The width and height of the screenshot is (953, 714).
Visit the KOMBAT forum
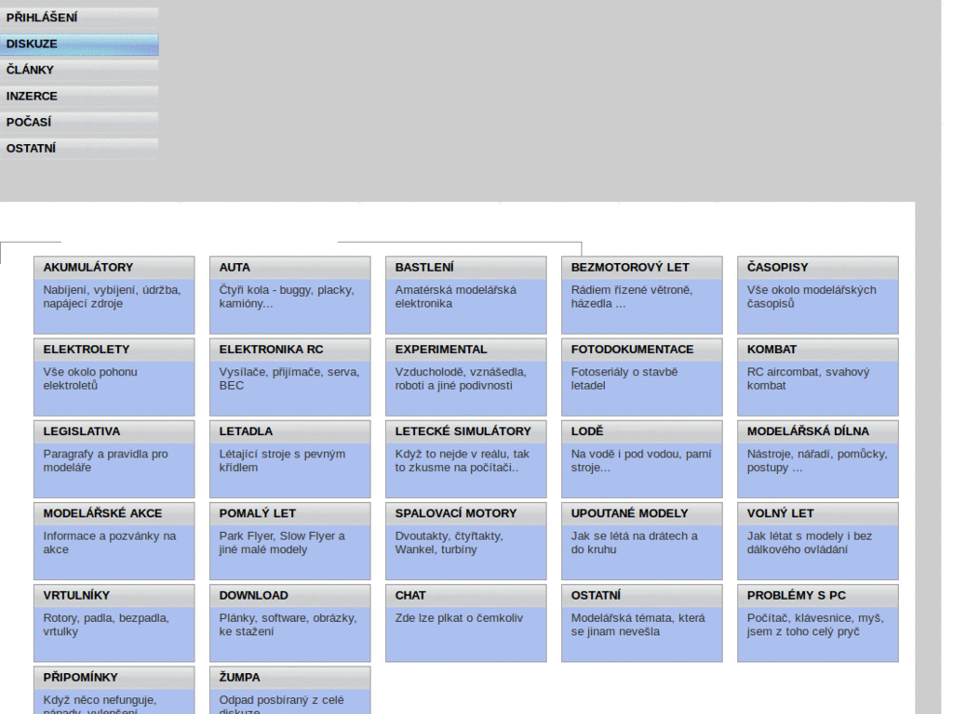click(x=772, y=350)
